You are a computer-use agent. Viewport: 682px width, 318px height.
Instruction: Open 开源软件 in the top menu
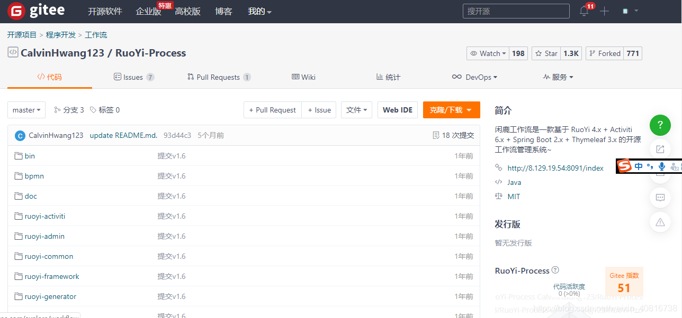click(105, 12)
